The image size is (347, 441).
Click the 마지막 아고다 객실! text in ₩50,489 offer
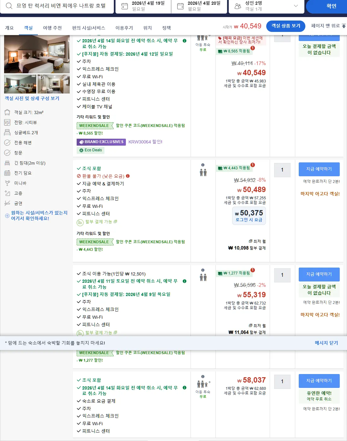pyautogui.click(x=320, y=194)
